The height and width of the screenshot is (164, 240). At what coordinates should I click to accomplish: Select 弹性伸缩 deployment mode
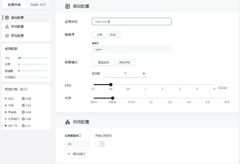(124, 62)
